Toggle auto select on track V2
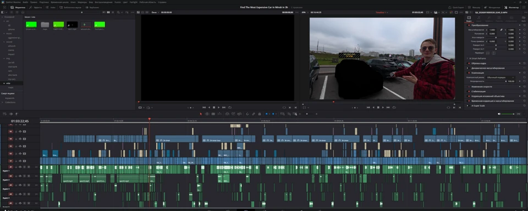The width and height of the screenshot is (528, 211). tap(20, 153)
